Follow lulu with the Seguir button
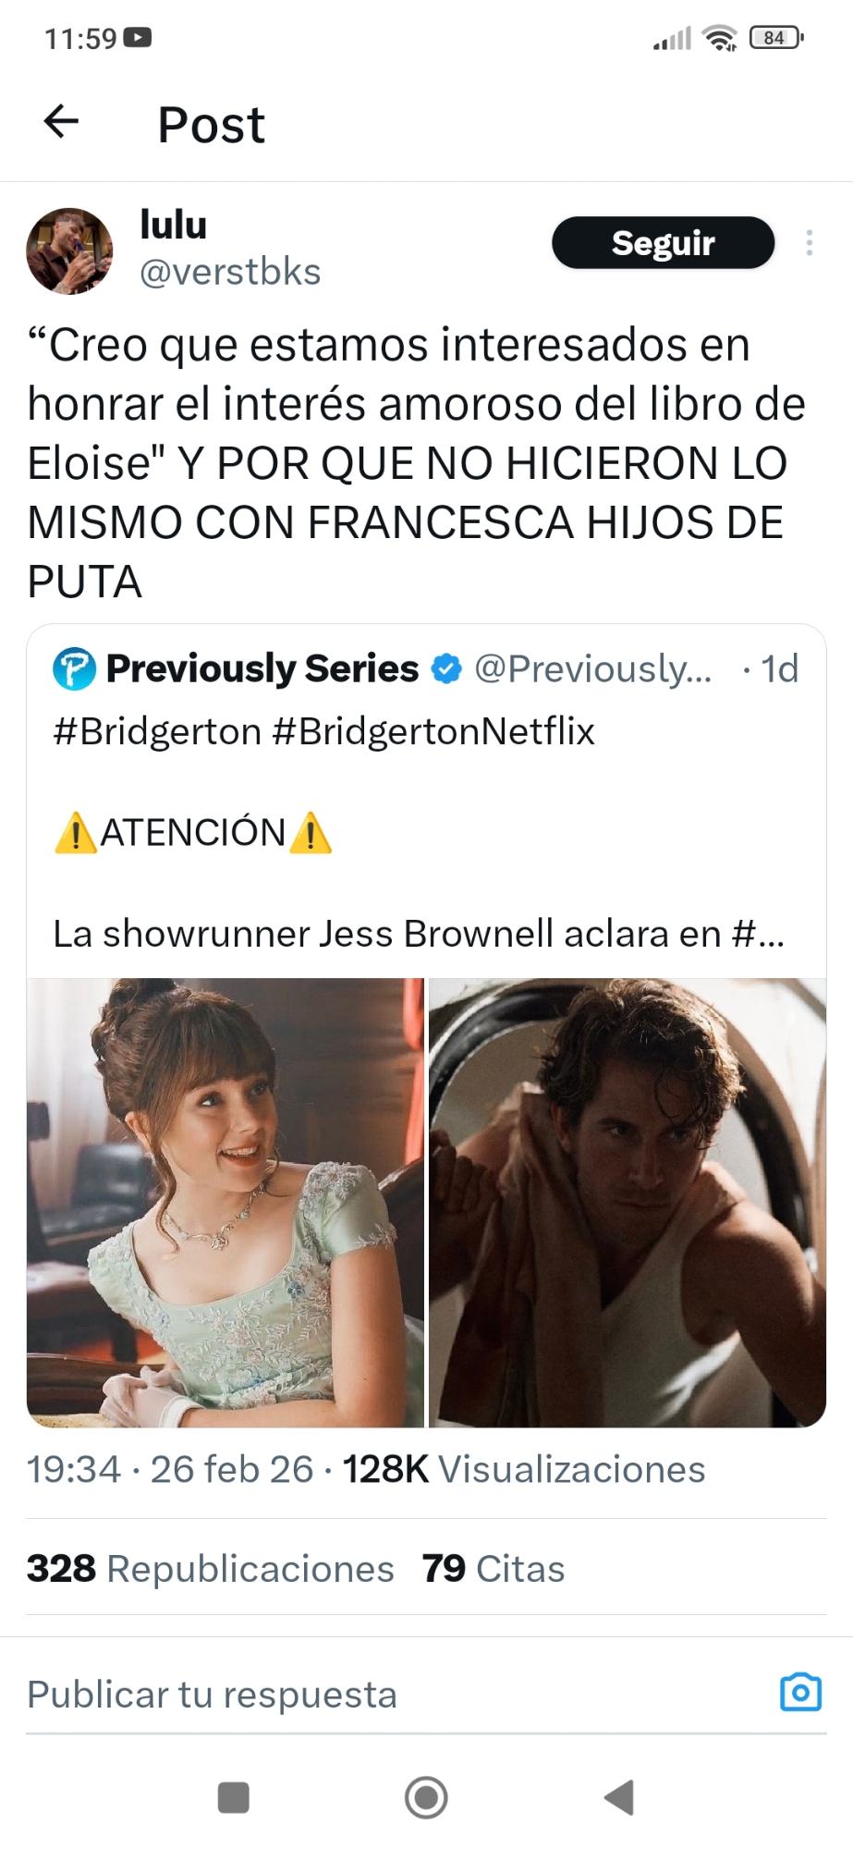This screenshot has width=853, height=1849. pyautogui.click(x=663, y=242)
